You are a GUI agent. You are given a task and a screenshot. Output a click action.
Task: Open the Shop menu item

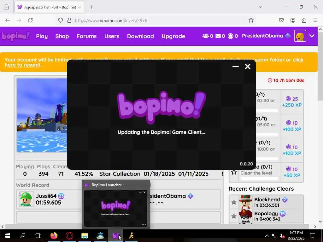point(62,36)
